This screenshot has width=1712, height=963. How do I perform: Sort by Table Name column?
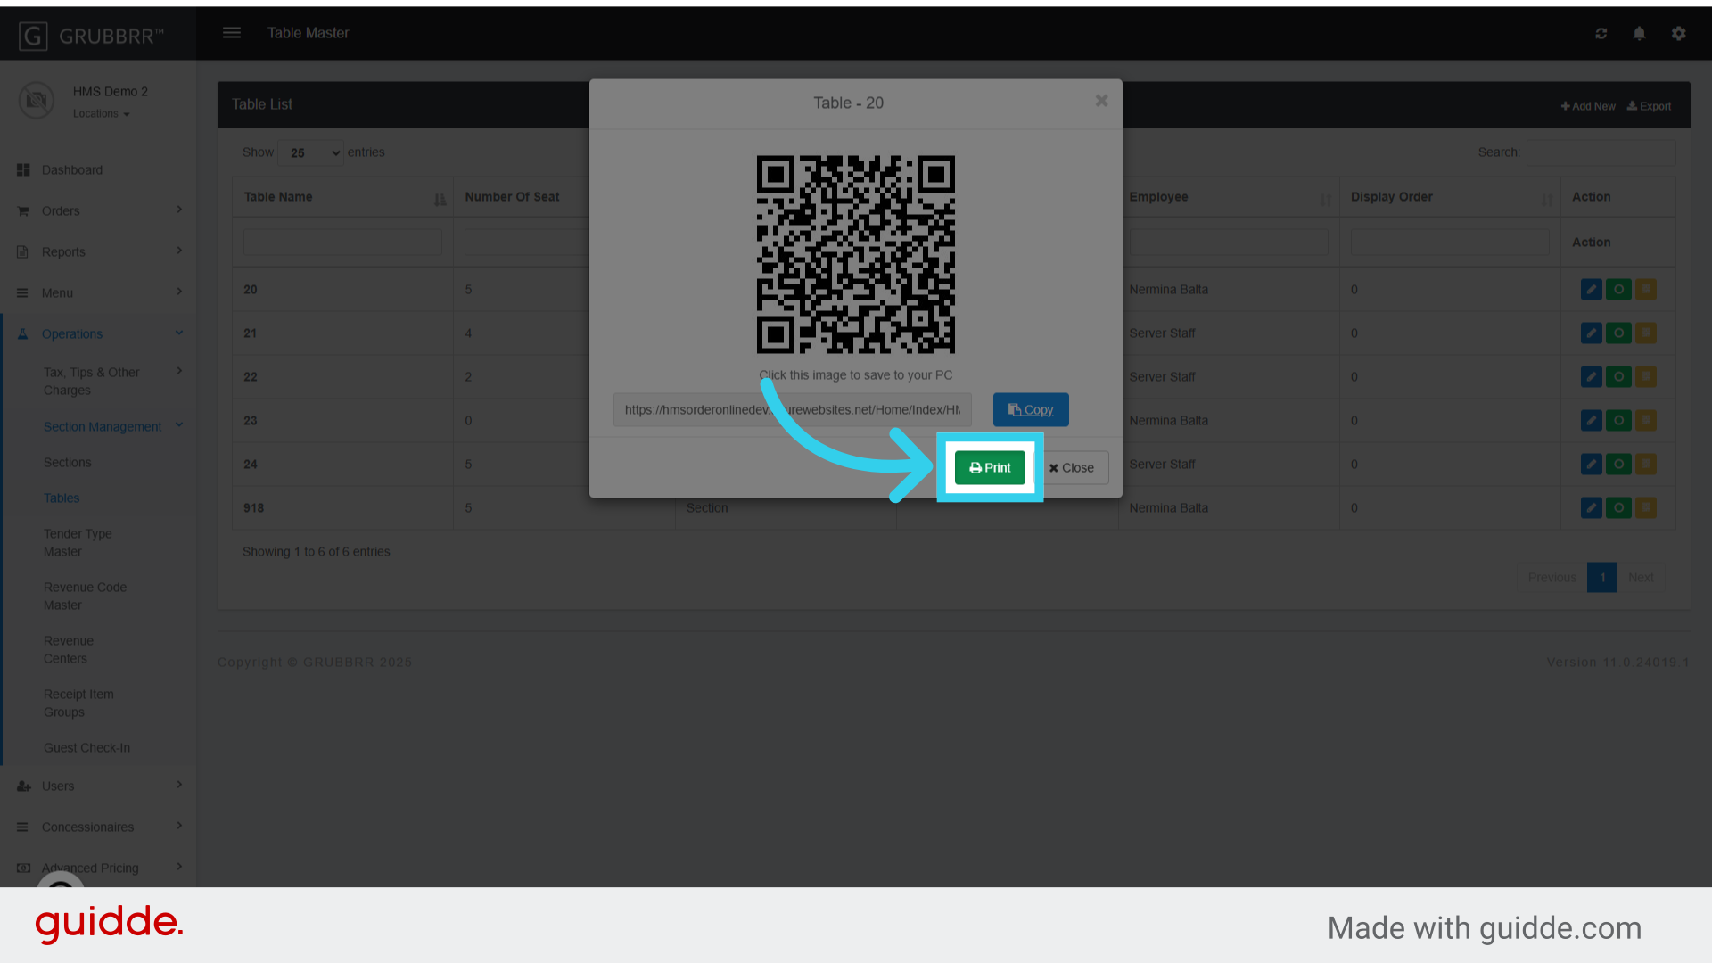[343, 197]
